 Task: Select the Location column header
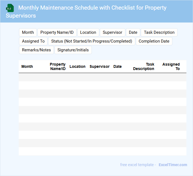pyautogui.click(x=78, y=66)
